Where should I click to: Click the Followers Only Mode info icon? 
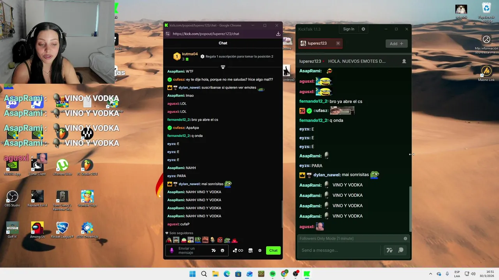coord(405,238)
